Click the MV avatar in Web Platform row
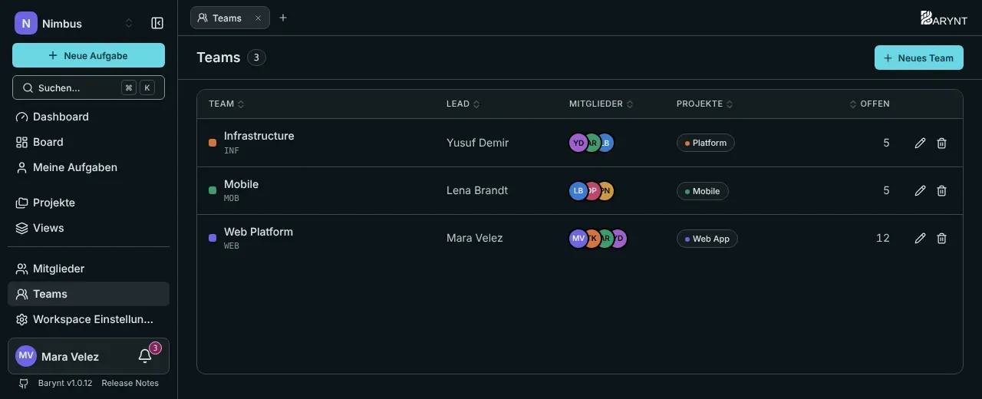This screenshot has height=399, width=982. 578,239
